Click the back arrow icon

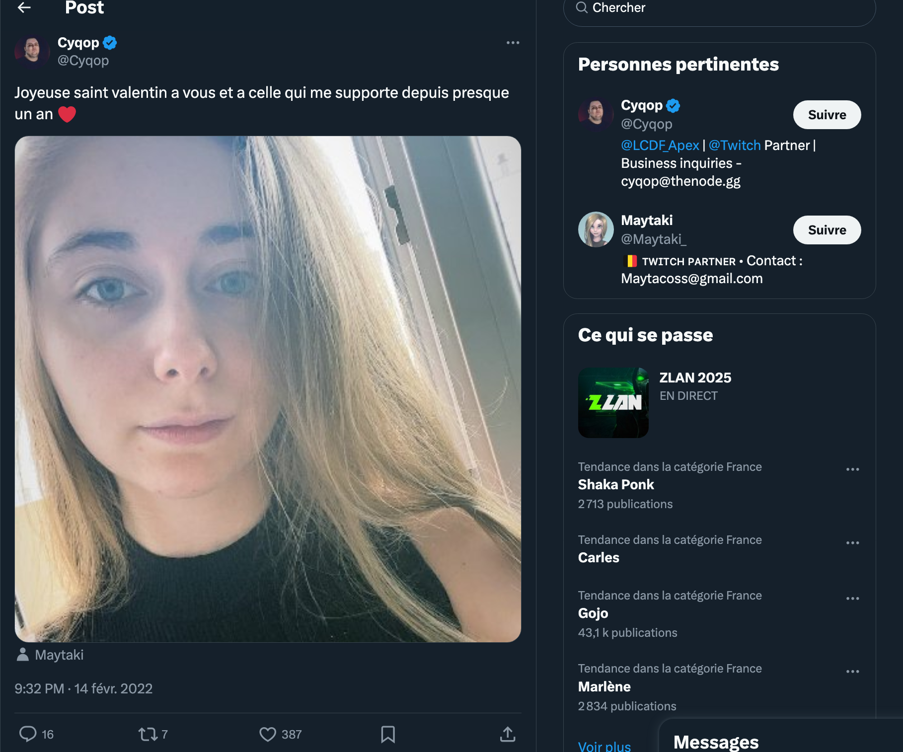tap(24, 7)
